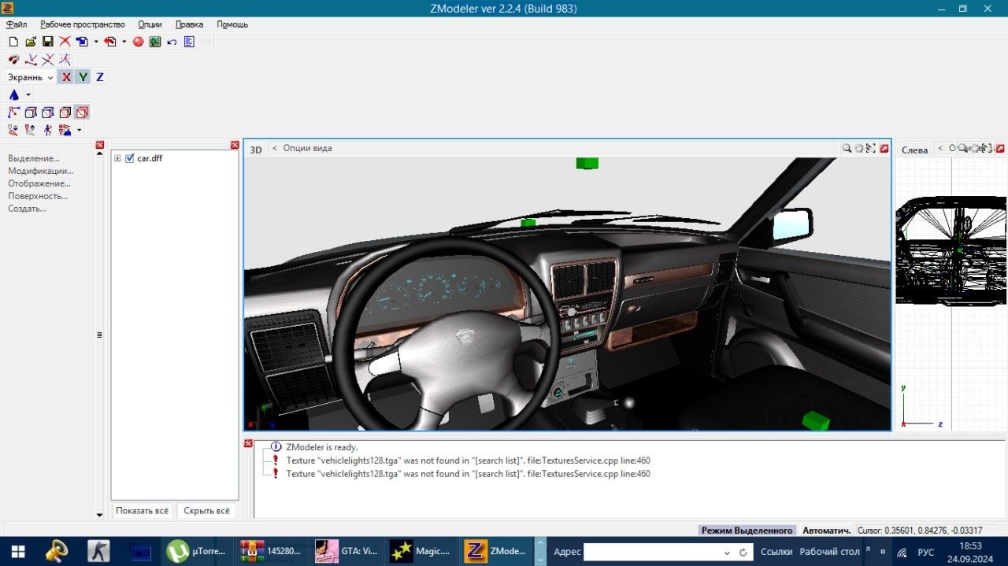Click the icon before the last toolbar dropdown
1008x566 pixels.
(65, 130)
